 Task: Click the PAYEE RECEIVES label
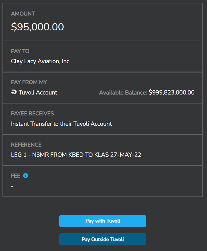32,113
